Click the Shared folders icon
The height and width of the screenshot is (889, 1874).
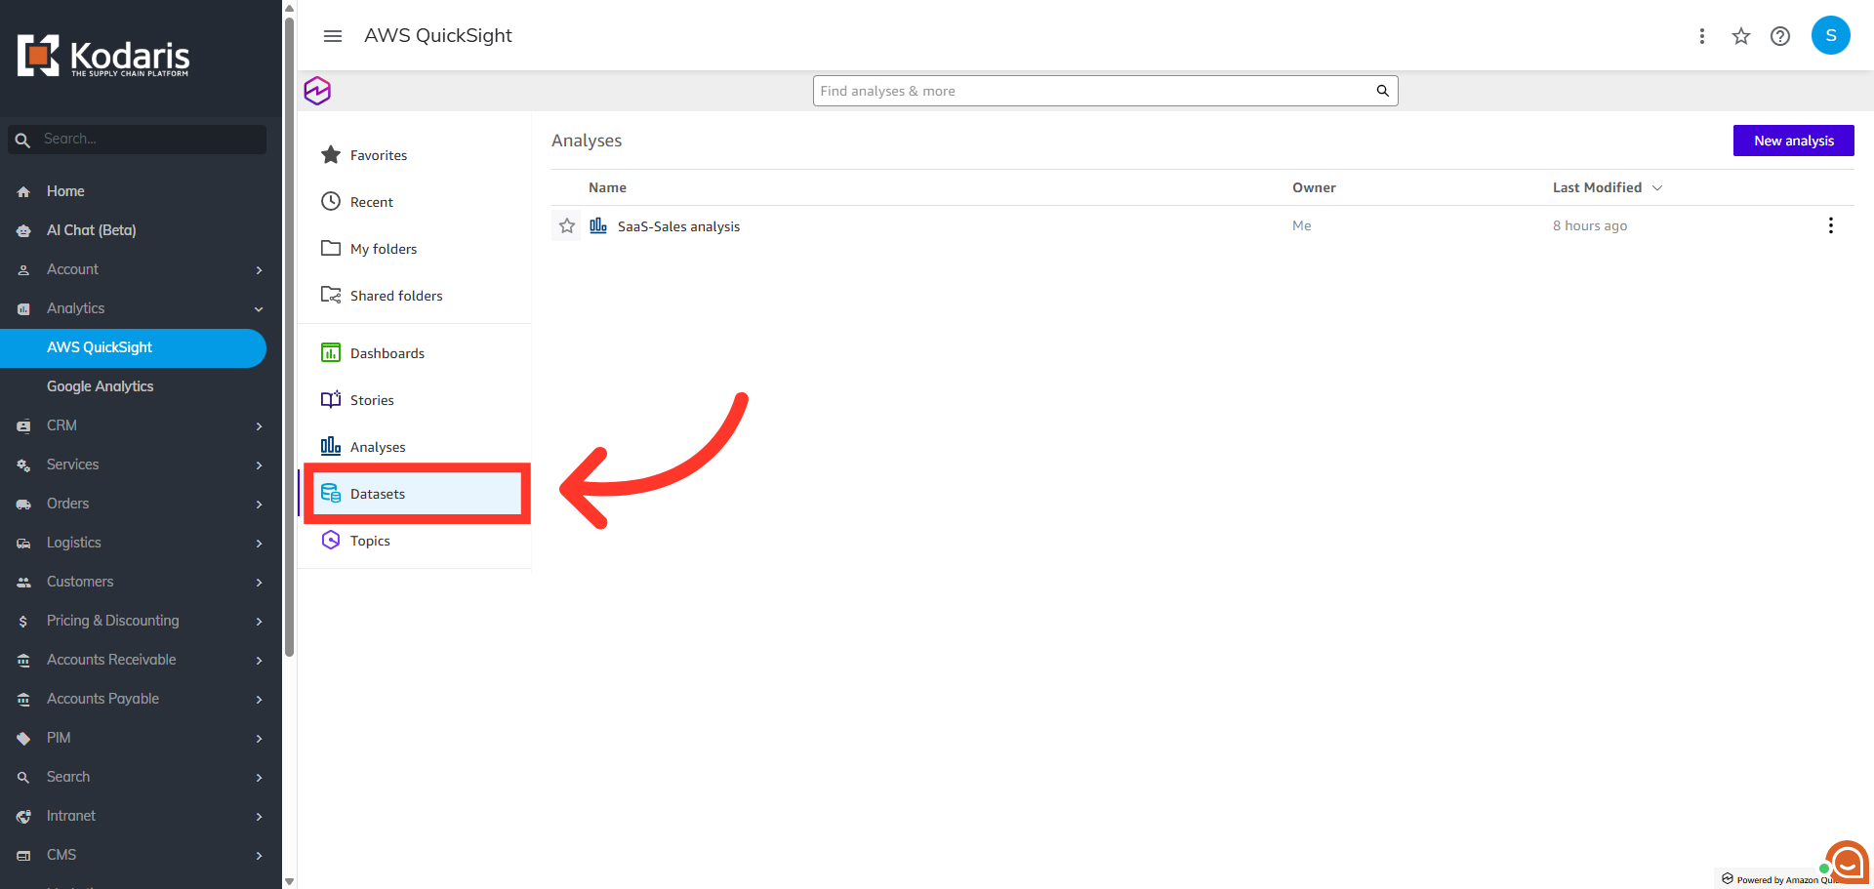click(x=331, y=295)
